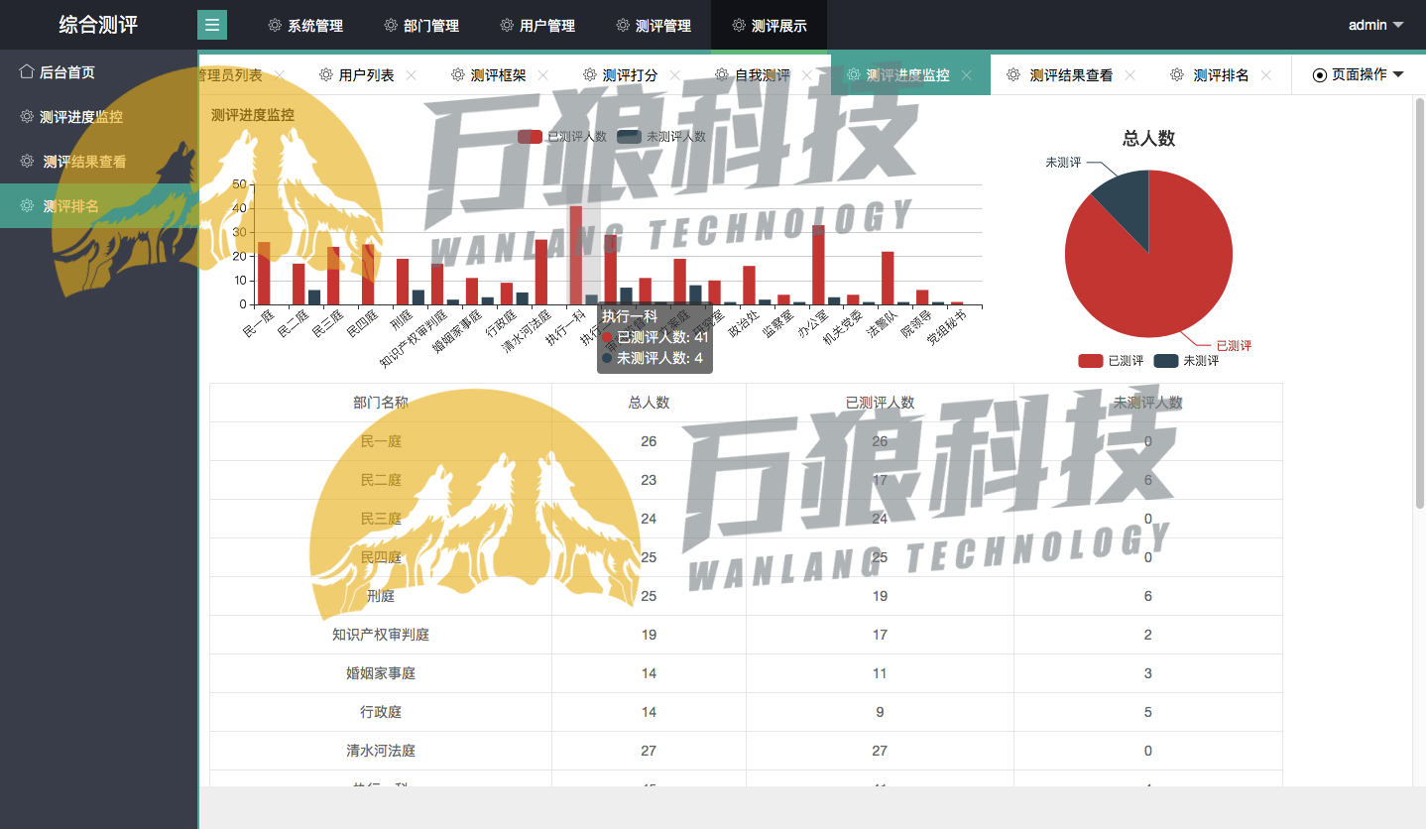
Task: Click the 综合测评 site title
Action: pos(98,25)
